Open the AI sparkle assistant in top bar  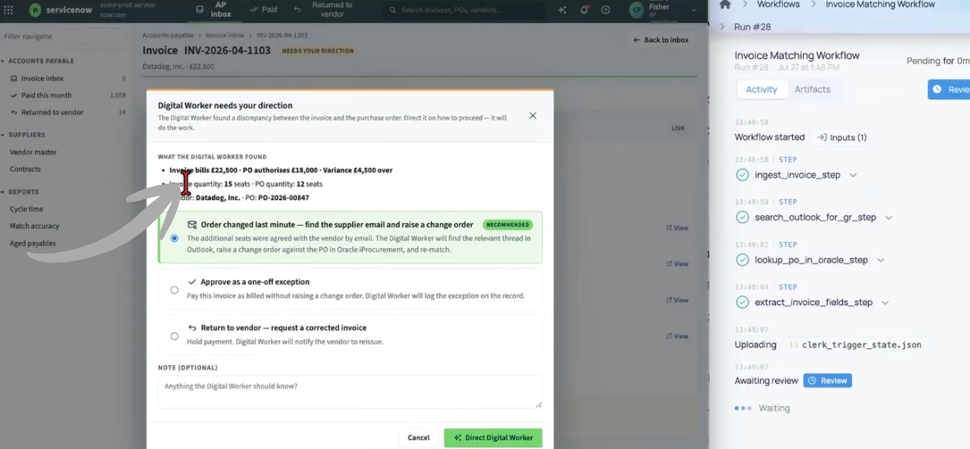point(561,10)
